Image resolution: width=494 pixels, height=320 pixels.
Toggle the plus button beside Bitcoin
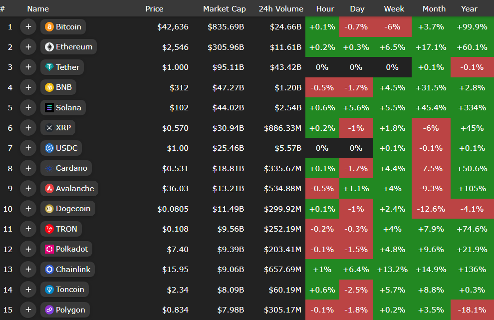(x=28, y=27)
